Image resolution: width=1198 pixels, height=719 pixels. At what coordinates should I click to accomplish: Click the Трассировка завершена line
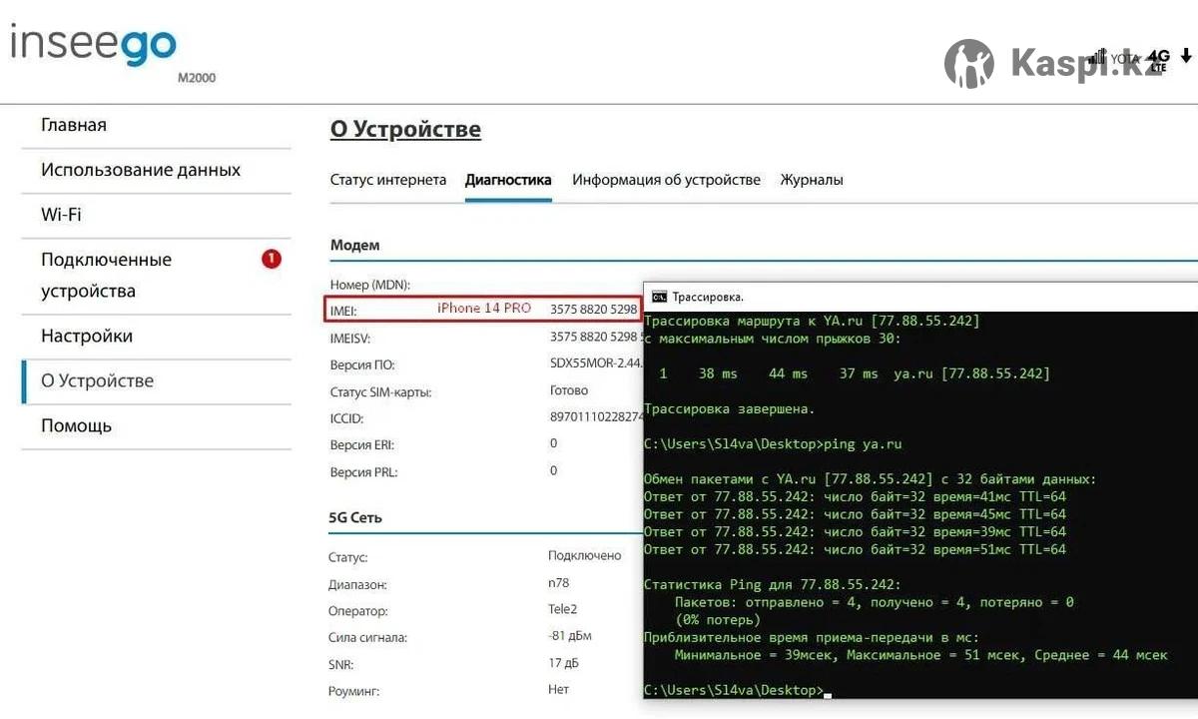[729, 408]
